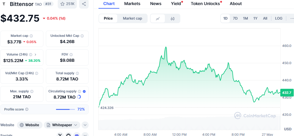Open the Yield tab

tap(176, 4)
